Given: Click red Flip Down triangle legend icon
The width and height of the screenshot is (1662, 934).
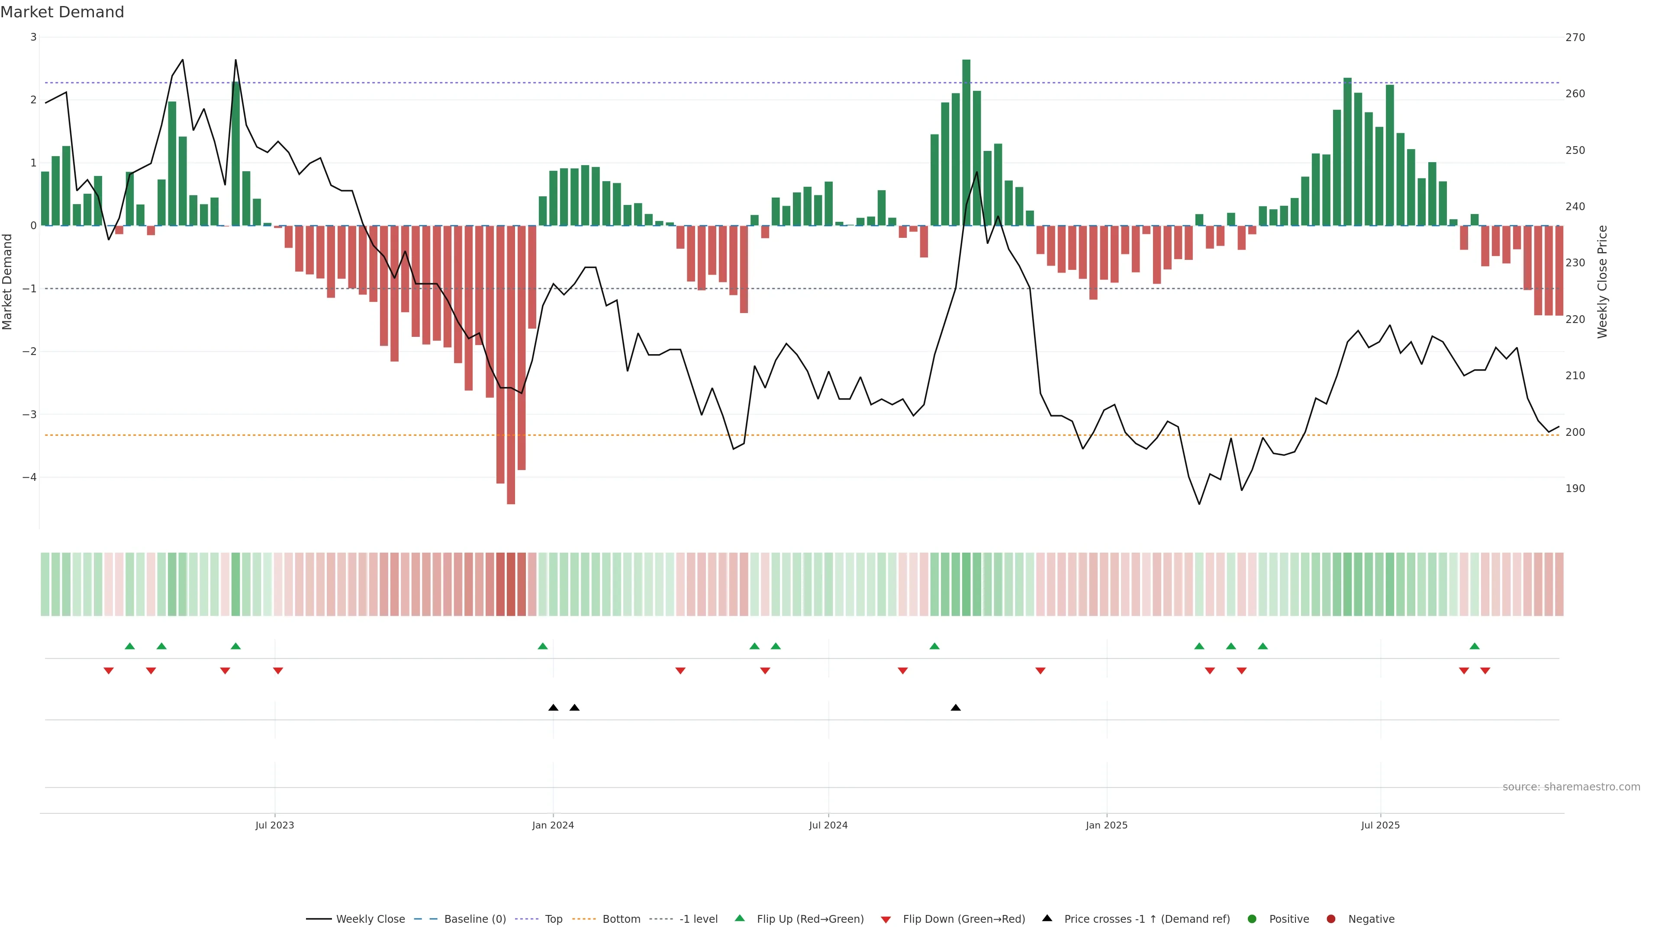Looking at the screenshot, I should (886, 919).
